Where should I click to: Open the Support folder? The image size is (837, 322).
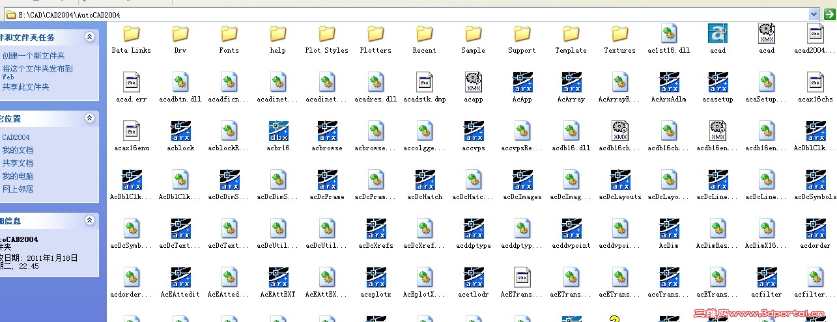coord(522,39)
